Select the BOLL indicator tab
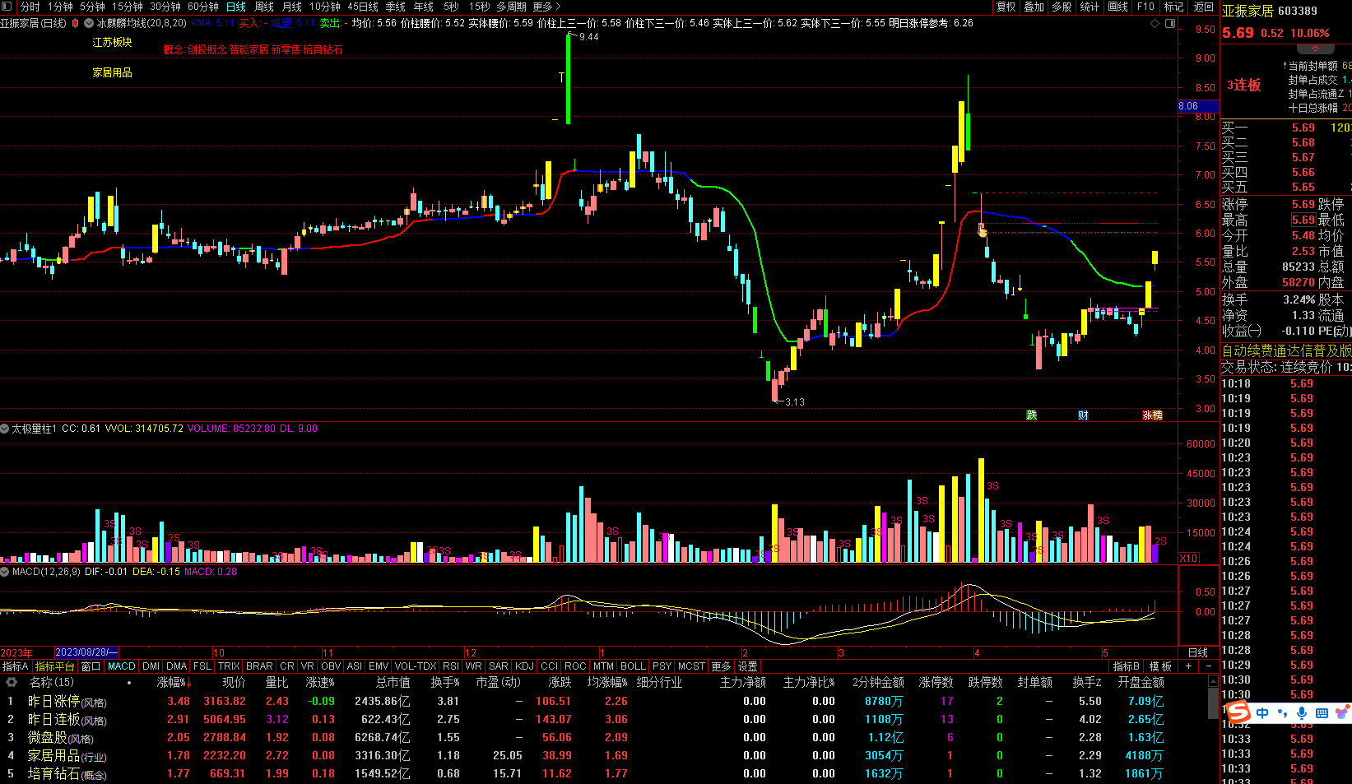 pos(634,666)
